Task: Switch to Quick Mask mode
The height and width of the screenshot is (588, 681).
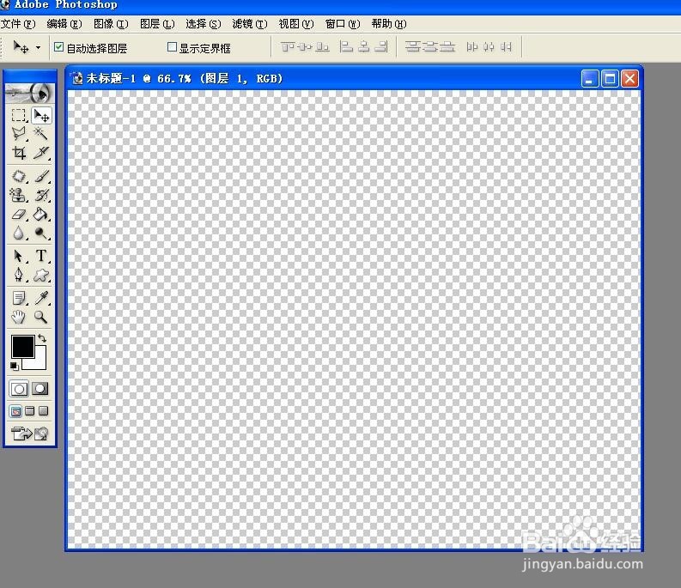Action: coord(40,389)
